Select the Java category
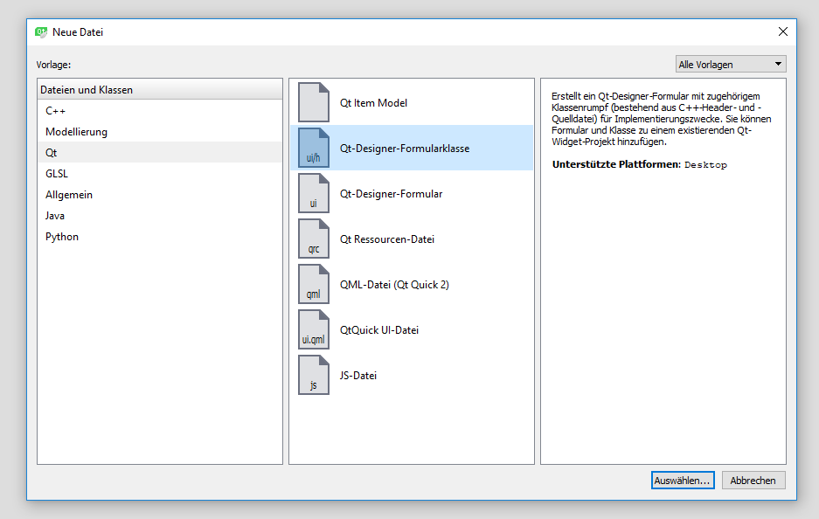Image resolution: width=819 pixels, height=519 pixels. 160,216
